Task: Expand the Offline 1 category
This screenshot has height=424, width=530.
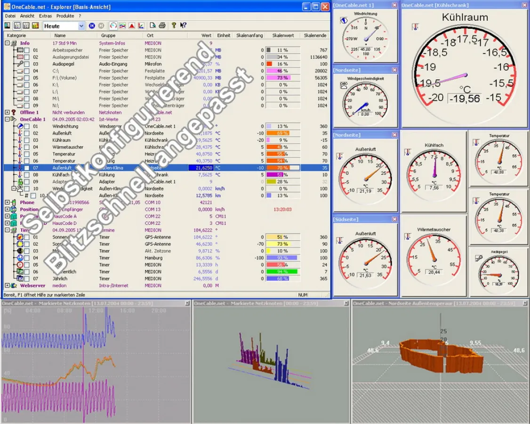Action: pos(7,112)
